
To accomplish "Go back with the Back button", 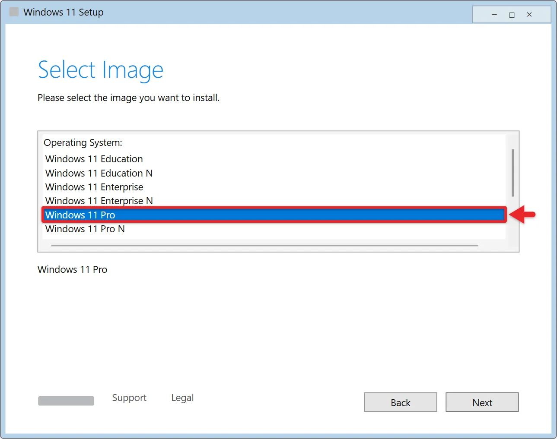I will [400, 402].
